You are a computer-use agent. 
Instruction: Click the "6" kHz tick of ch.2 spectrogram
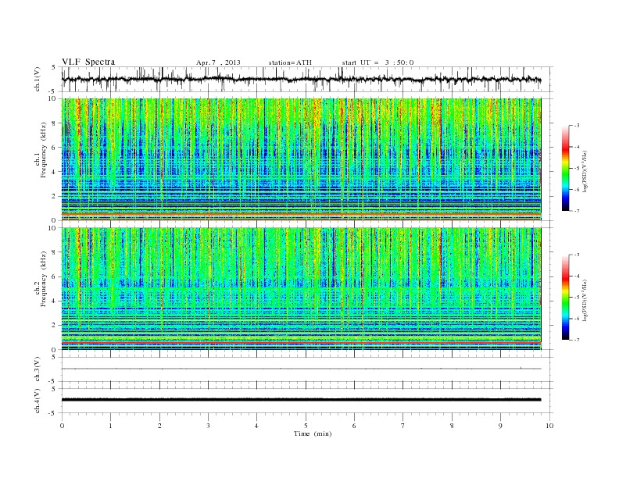tap(55, 276)
